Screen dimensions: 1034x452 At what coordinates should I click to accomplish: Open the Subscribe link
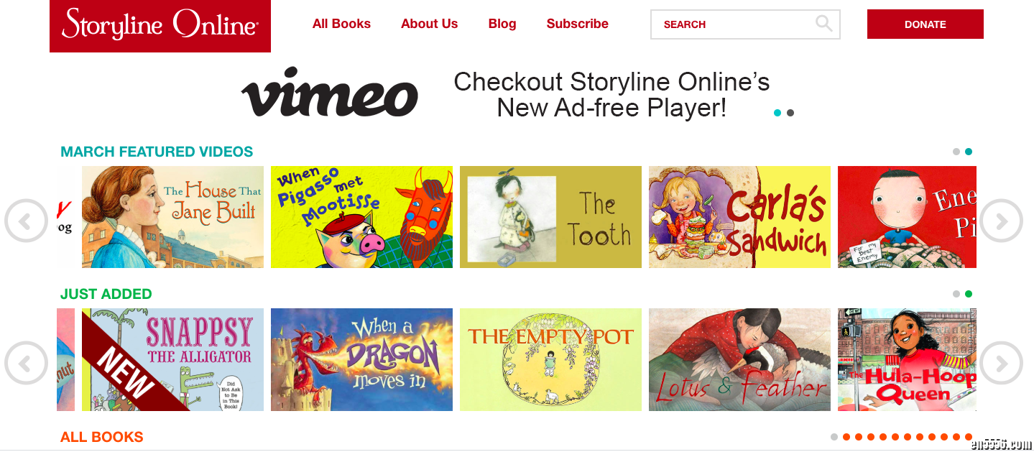[577, 24]
